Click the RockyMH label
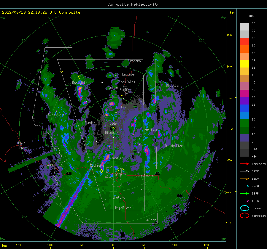 [x=78, y=83]
